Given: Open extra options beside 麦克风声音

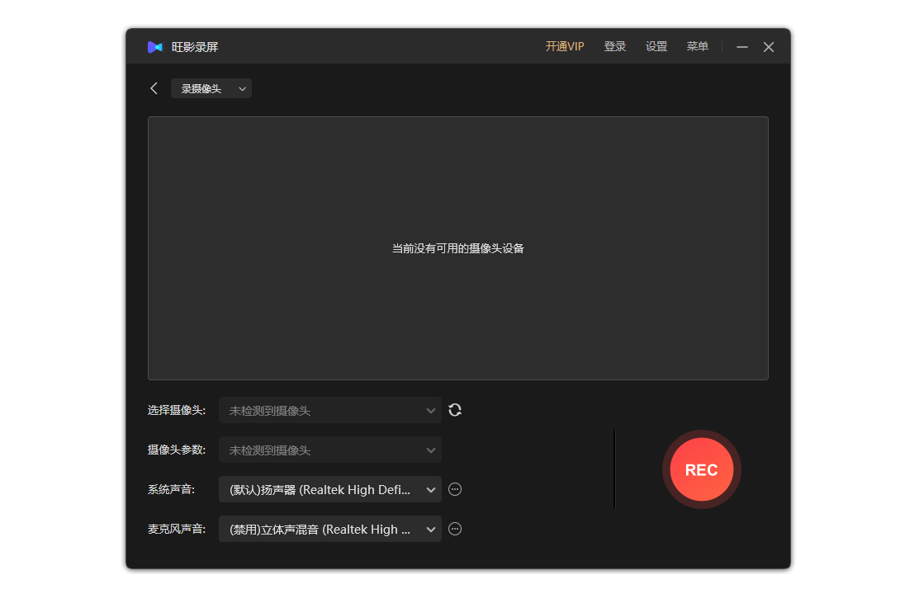Looking at the screenshot, I should click(x=455, y=529).
